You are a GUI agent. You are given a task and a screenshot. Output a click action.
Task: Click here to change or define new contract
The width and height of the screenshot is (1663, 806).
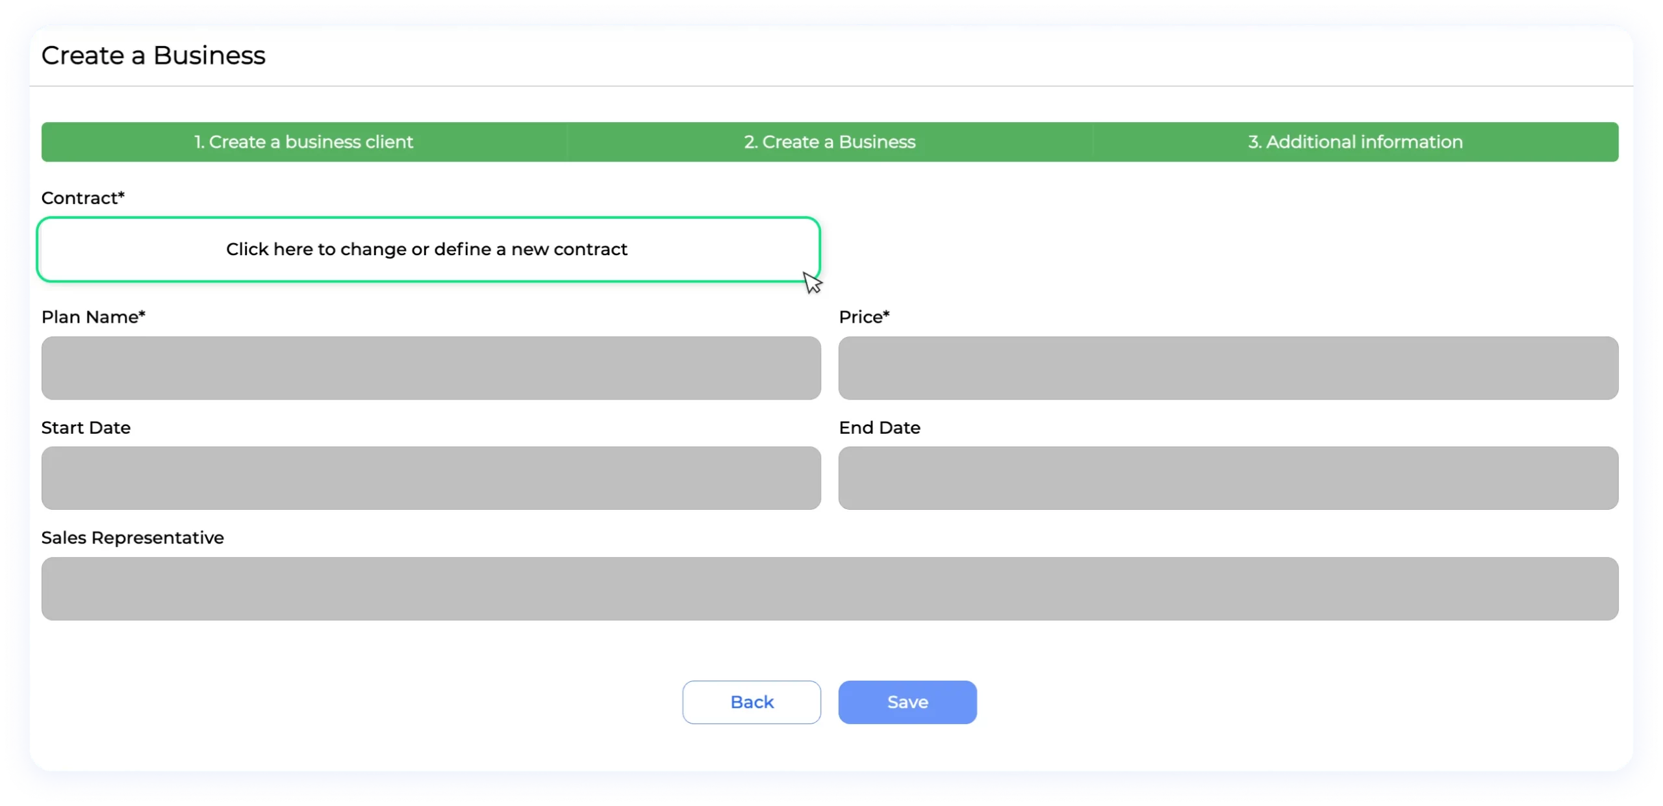pos(428,249)
